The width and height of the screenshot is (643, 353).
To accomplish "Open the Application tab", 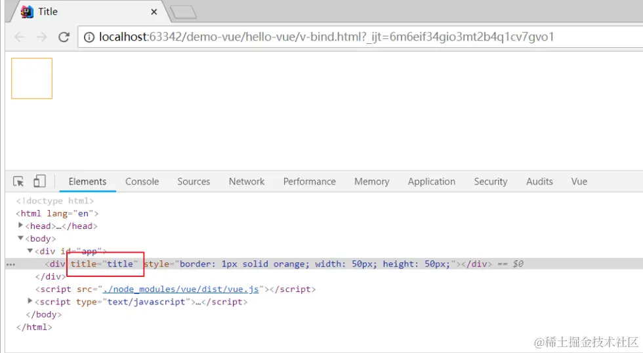I will tap(432, 182).
